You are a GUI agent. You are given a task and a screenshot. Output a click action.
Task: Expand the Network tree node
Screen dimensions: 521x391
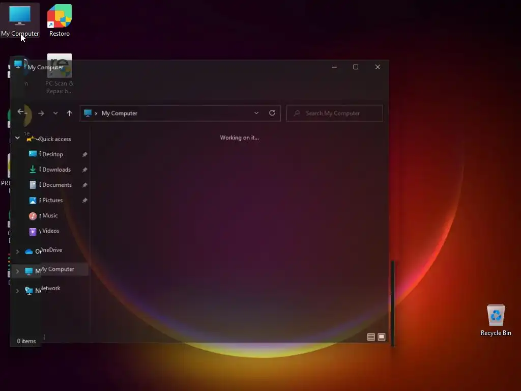17,291
